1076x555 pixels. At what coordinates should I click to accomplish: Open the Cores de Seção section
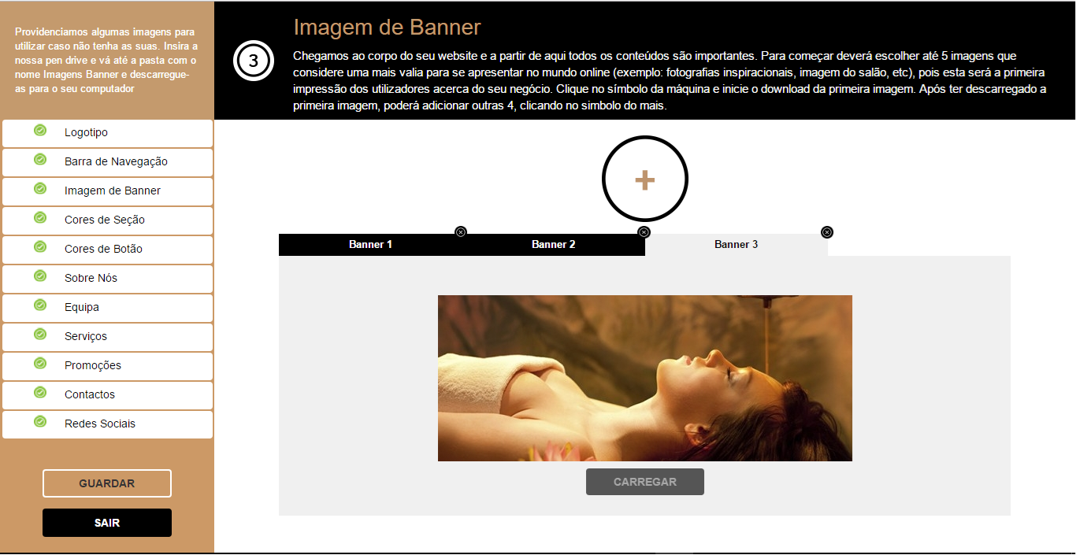tap(108, 220)
